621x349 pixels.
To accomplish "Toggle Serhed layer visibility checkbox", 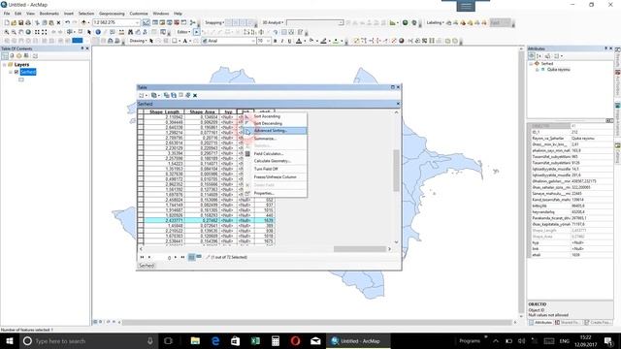I will coord(16,72).
